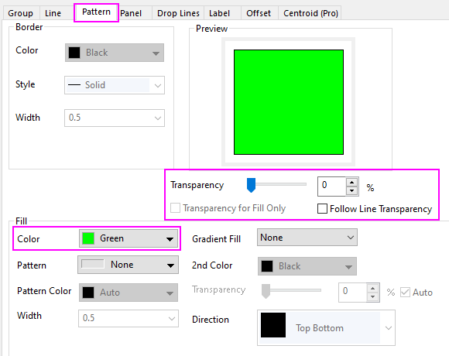This screenshot has height=356, width=449.
Task: Open Fill Color dropdown showing Green
Action: coord(129,238)
